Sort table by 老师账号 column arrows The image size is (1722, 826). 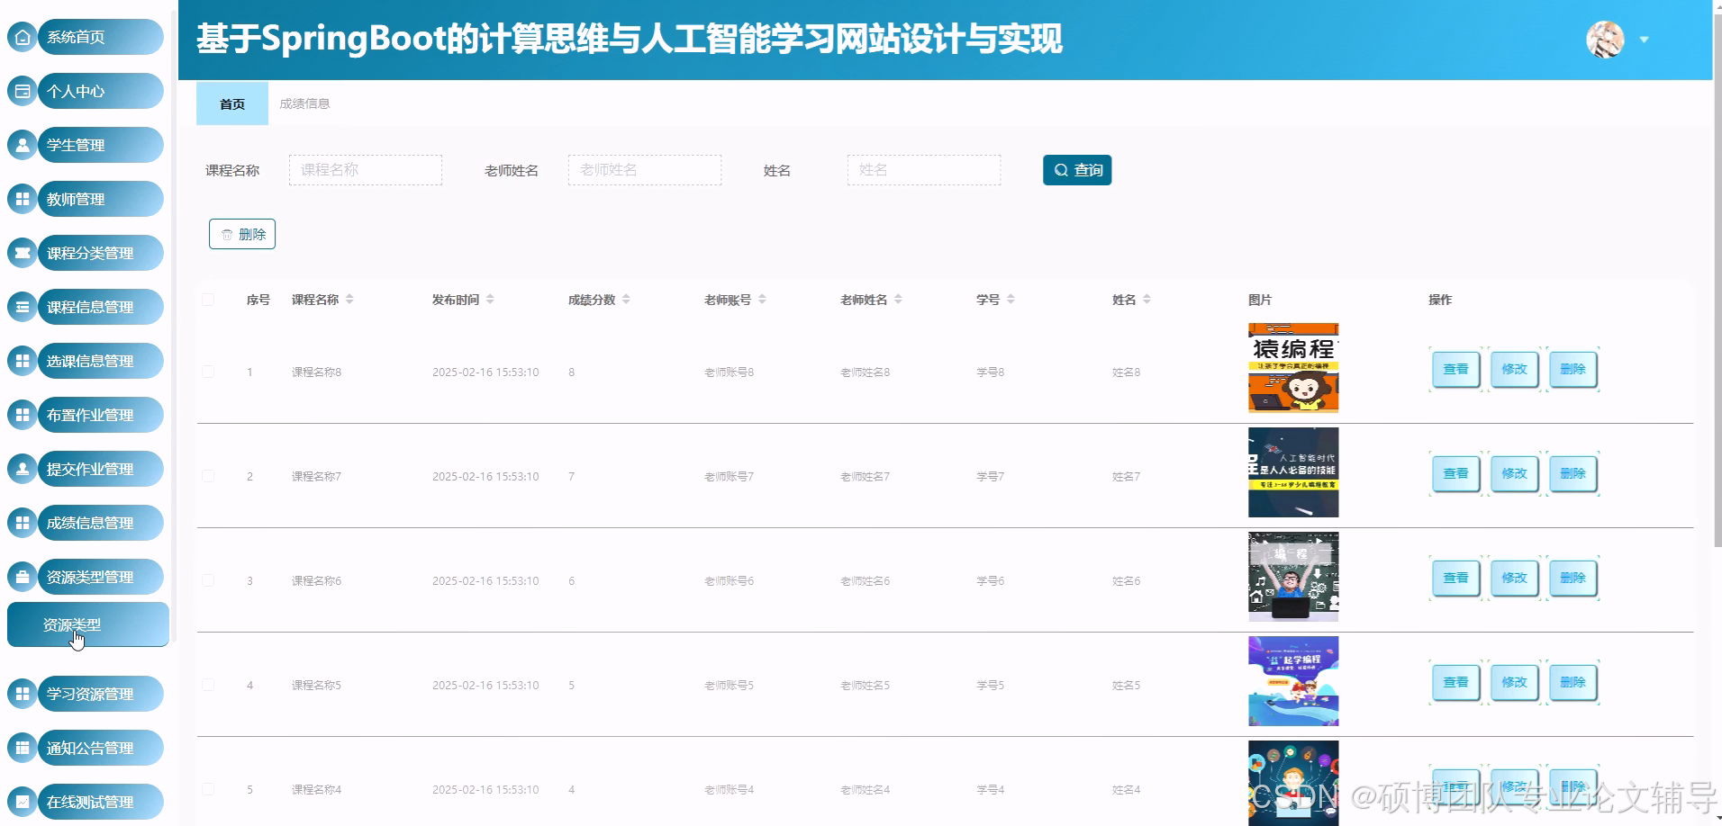click(762, 300)
